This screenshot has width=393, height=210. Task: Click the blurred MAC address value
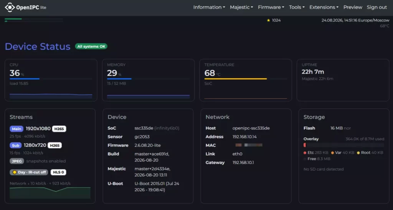(x=249, y=145)
